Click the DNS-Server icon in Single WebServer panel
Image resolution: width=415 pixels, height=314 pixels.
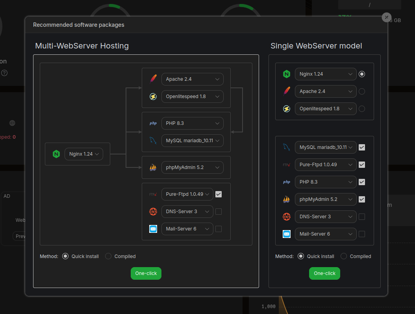click(287, 217)
